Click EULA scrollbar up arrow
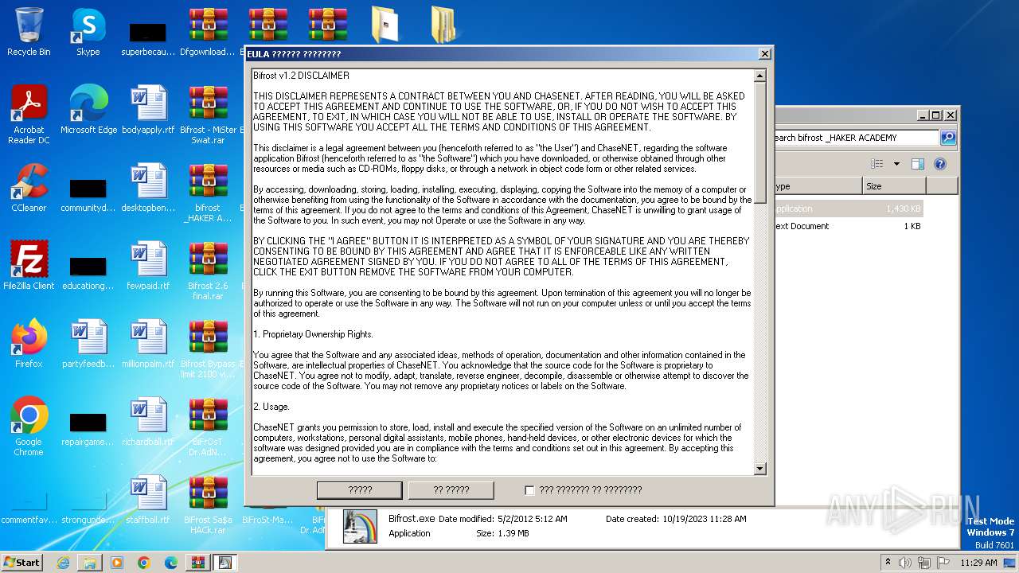This screenshot has width=1019, height=573. [759, 76]
